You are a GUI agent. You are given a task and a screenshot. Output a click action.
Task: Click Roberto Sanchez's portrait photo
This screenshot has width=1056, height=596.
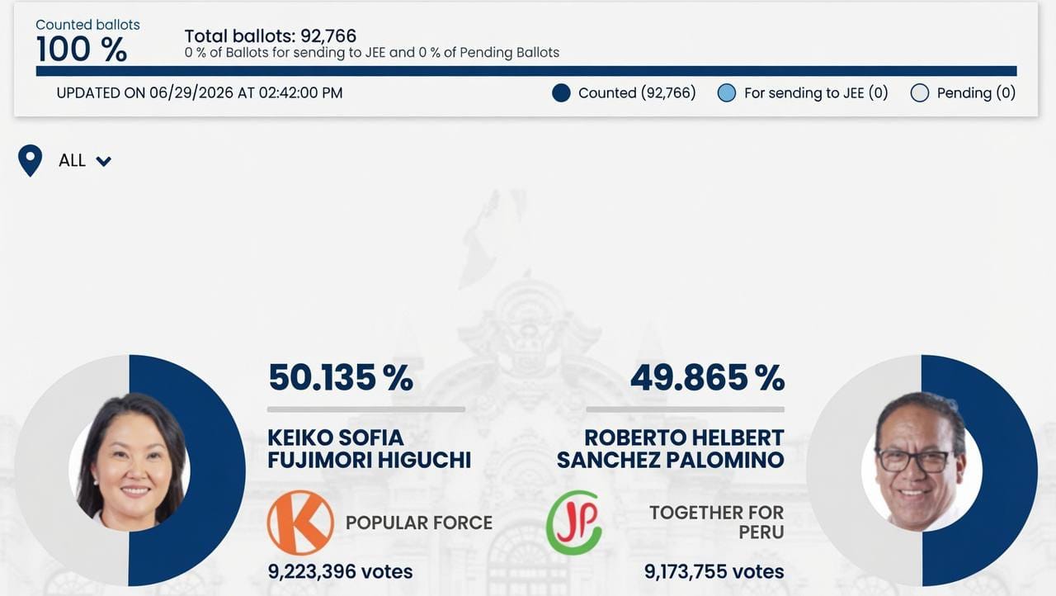922,462
